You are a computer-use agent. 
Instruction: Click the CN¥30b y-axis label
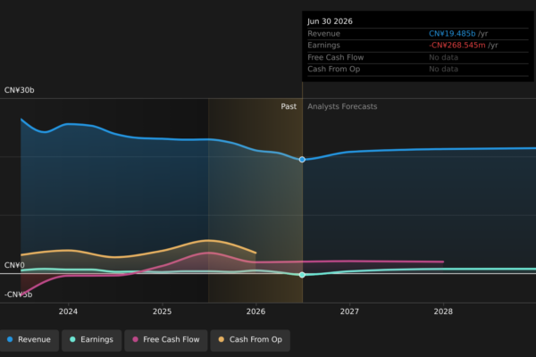click(19, 90)
